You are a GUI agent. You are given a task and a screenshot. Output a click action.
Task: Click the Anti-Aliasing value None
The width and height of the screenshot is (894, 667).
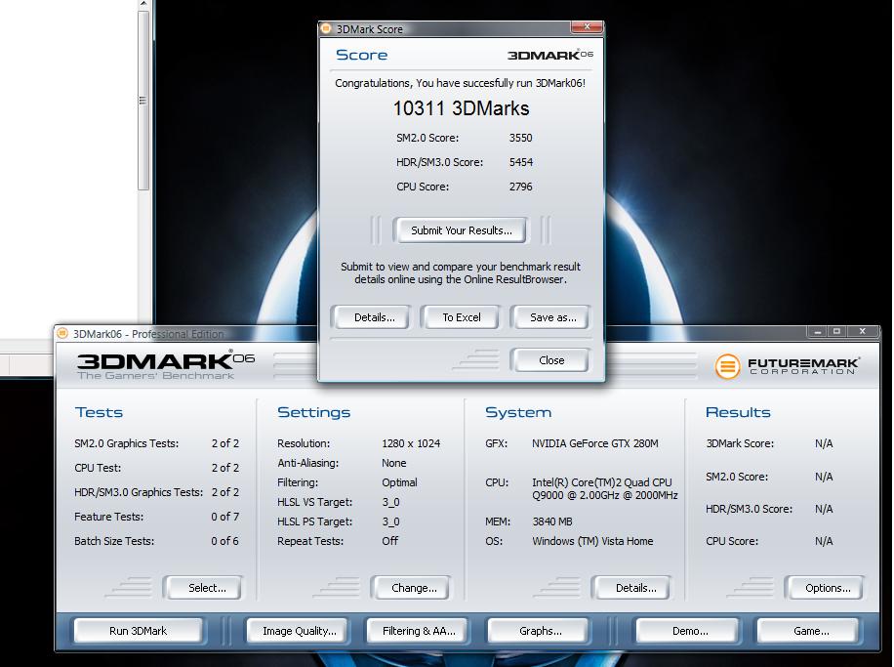tap(393, 463)
